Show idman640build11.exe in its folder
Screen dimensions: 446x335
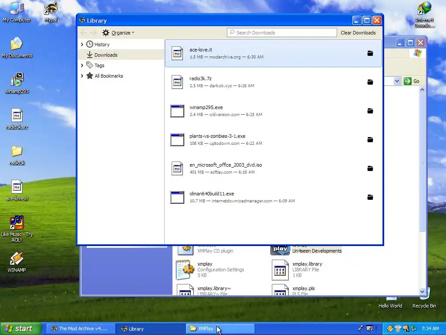coord(370,197)
